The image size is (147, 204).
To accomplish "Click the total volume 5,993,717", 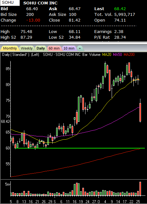I will click(125, 15).
